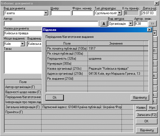Open the Вид документа dropdown
This screenshot has height=136, width=160.
(46, 13)
